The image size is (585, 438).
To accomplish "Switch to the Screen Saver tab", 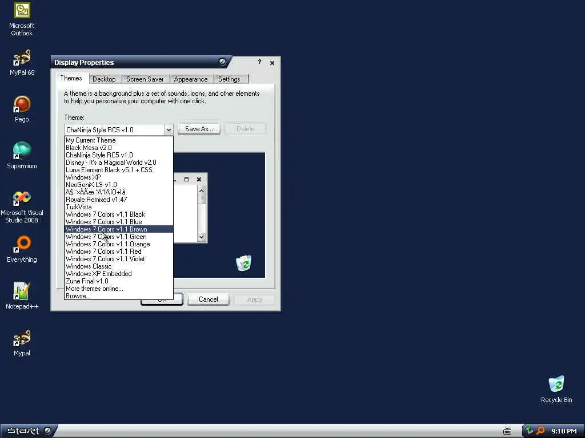I will [x=145, y=79].
